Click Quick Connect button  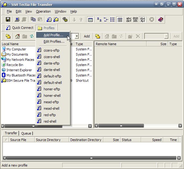(x=20, y=28)
